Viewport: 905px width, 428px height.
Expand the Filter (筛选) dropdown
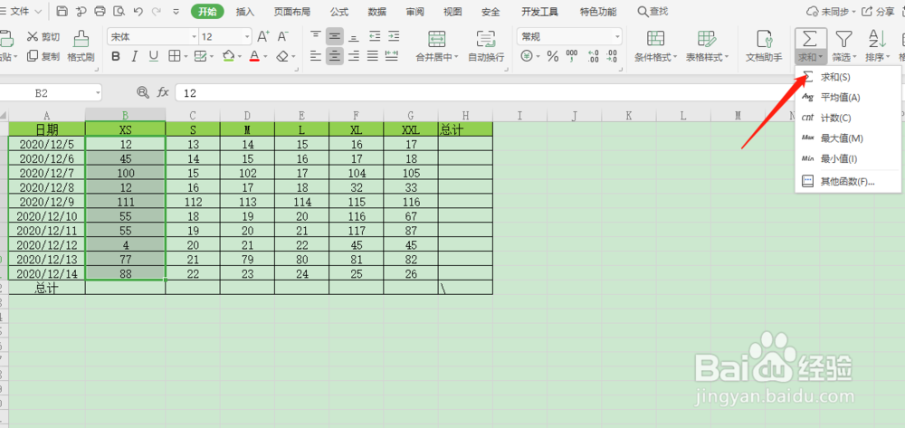click(x=854, y=57)
